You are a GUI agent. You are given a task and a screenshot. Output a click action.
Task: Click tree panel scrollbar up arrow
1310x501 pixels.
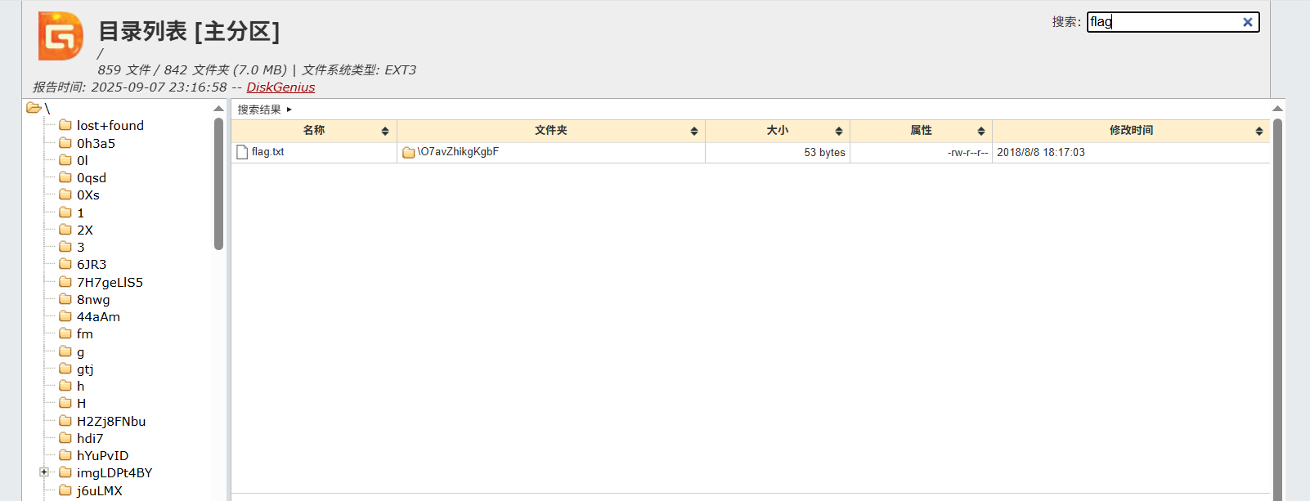(x=218, y=108)
